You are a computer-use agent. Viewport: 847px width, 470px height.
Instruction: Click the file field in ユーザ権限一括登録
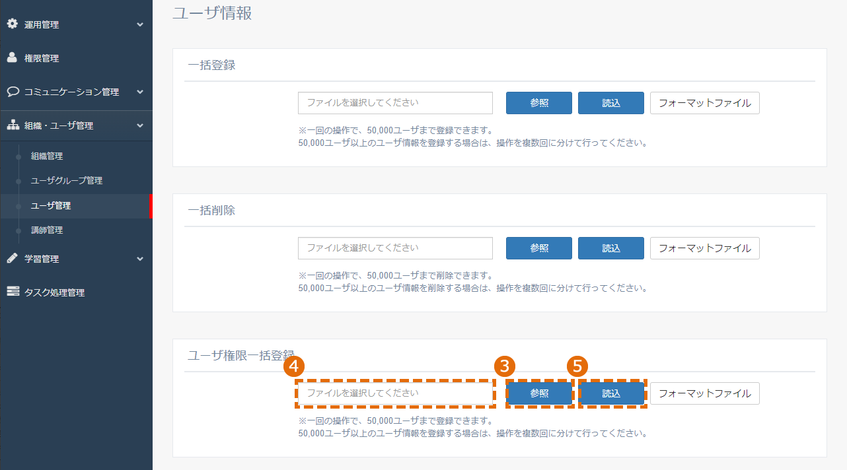point(395,393)
